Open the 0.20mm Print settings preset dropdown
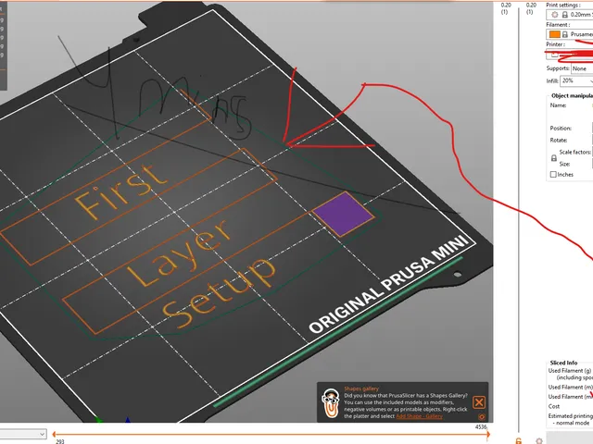Screen dimensions: 593x444 (x=570, y=15)
